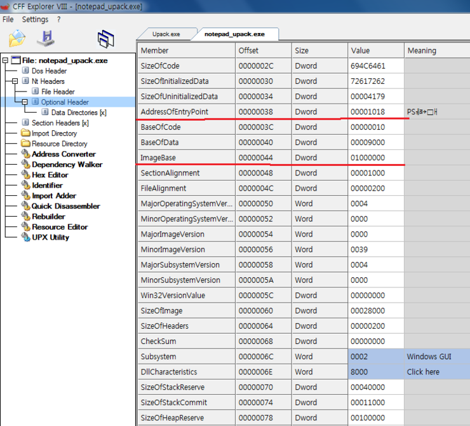Click SizeOfImage value 00028000
The width and height of the screenshot is (470, 426).
[x=376, y=310]
